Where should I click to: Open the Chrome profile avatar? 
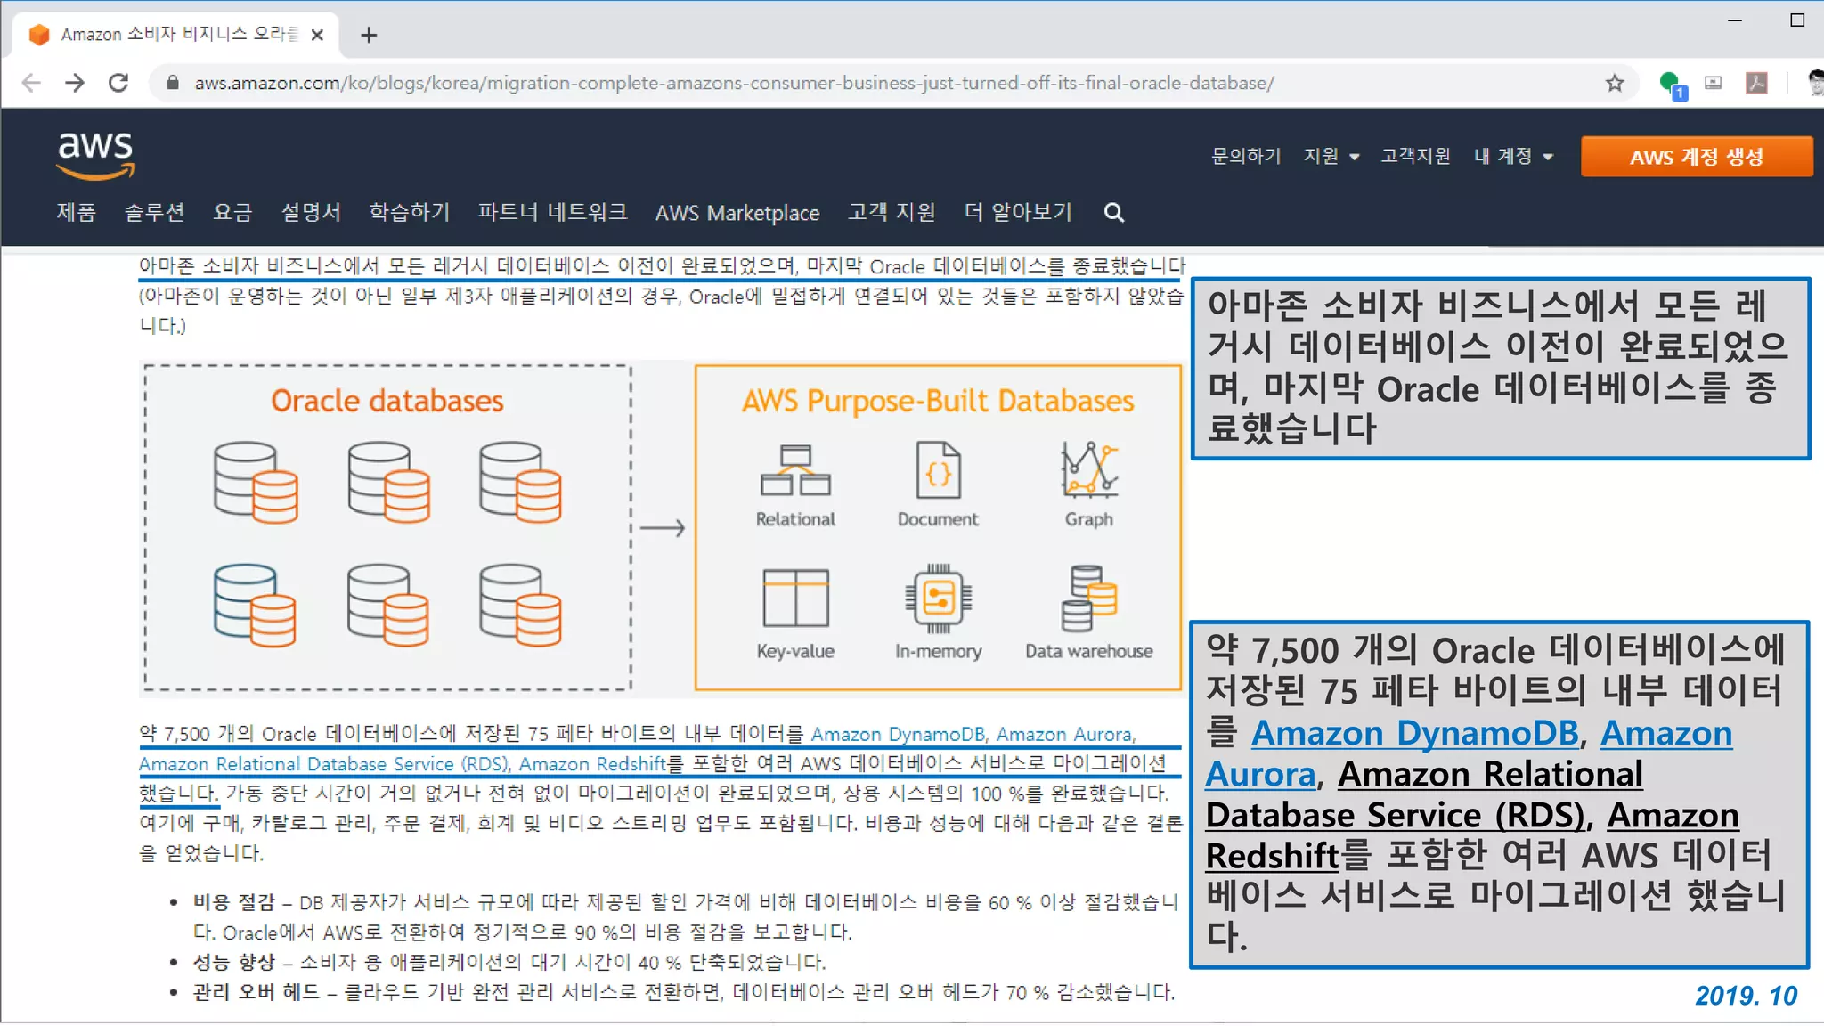click(x=1815, y=83)
